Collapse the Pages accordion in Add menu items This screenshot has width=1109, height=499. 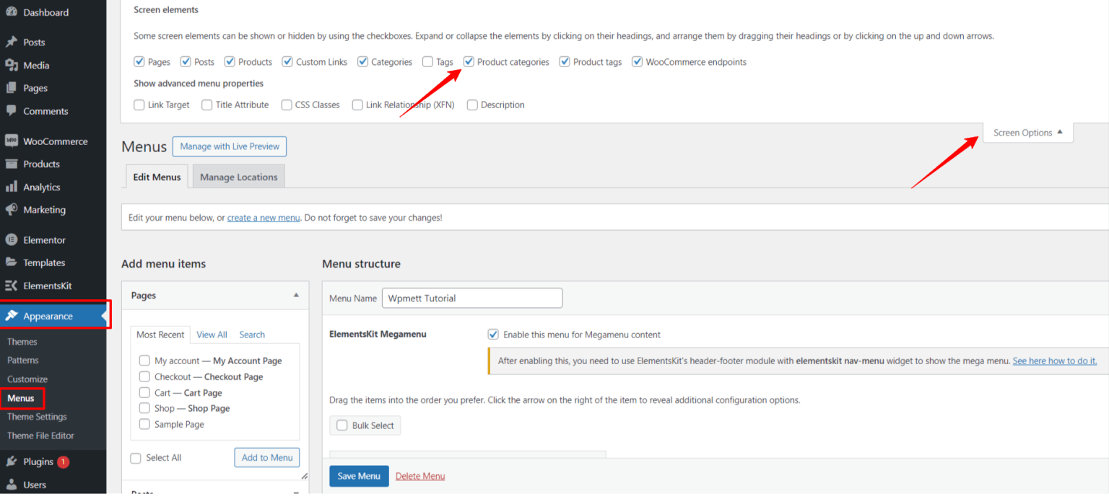tap(295, 296)
